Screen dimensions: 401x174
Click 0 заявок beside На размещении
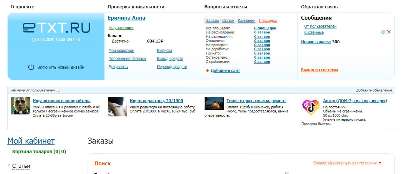(262, 36)
